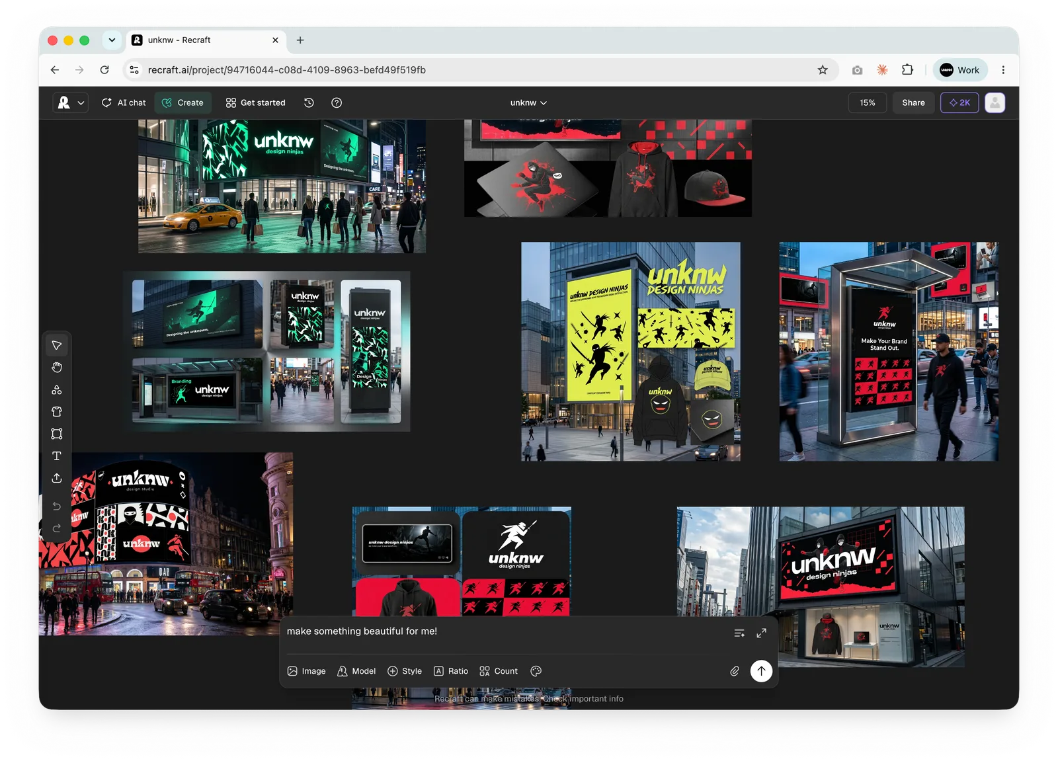The image size is (1058, 761).
Task: Click the prompt enhance lines icon
Action: pyautogui.click(x=739, y=633)
